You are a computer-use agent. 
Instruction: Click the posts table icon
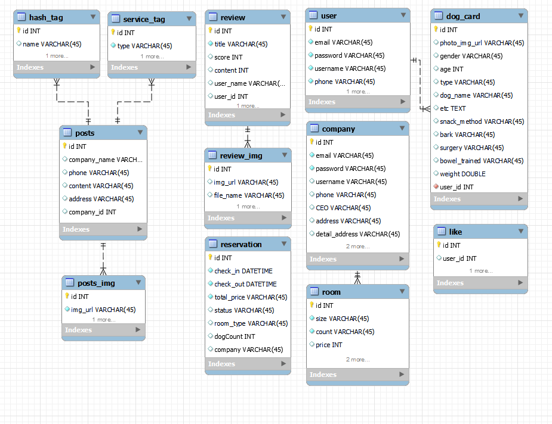point(67,132)
